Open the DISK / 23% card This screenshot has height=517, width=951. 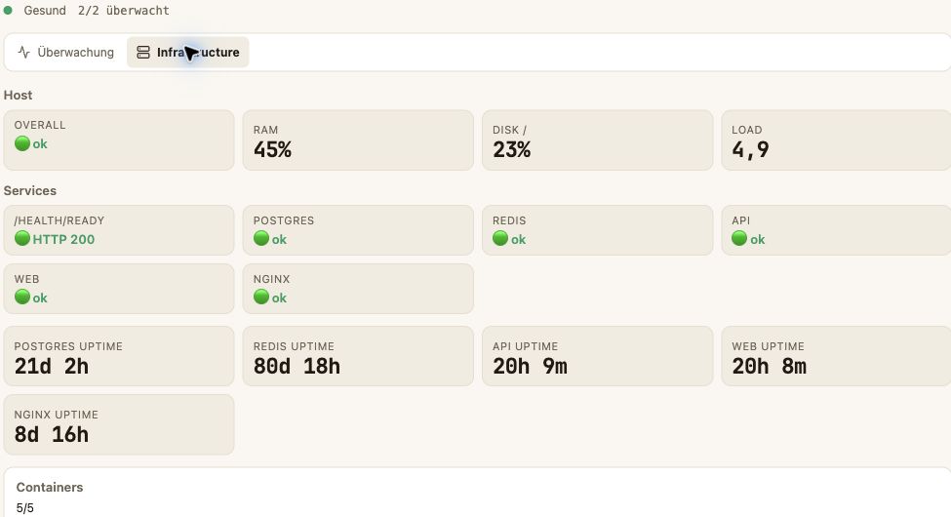click(597, 140)
